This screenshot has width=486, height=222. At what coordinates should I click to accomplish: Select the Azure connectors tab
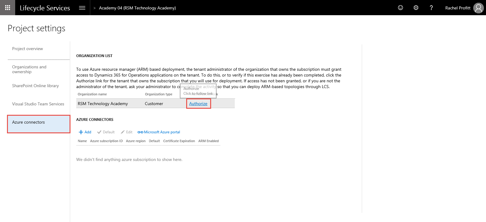tap(39, 124)
